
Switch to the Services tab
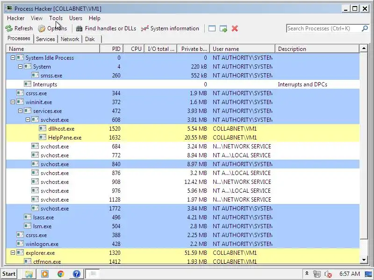(45, 39)
